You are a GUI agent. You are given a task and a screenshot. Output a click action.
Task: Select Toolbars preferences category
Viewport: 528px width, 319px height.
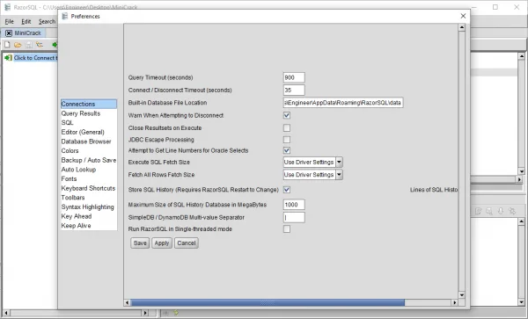tap(89, 198)
